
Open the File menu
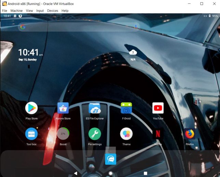[x=4, y=11]
